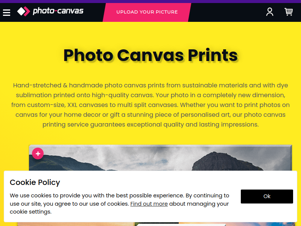The height and width of the screenshot is (226, 301).
Task: Click the hand-stretched canvas description paragraph
Action: [x=150, y=105]
